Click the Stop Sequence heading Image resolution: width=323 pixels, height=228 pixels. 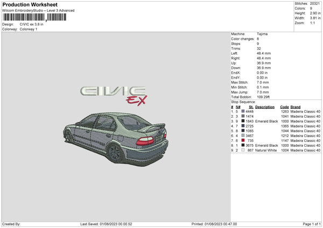coord(243,102)
